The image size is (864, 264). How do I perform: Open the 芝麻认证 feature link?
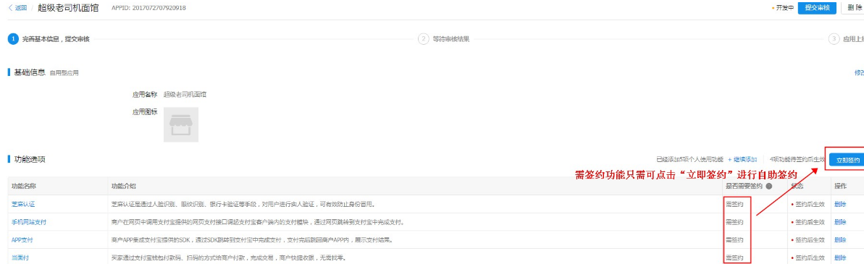point(23,204)
